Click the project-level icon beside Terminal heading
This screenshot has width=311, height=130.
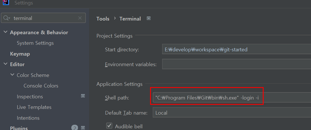tap(148, 19)
